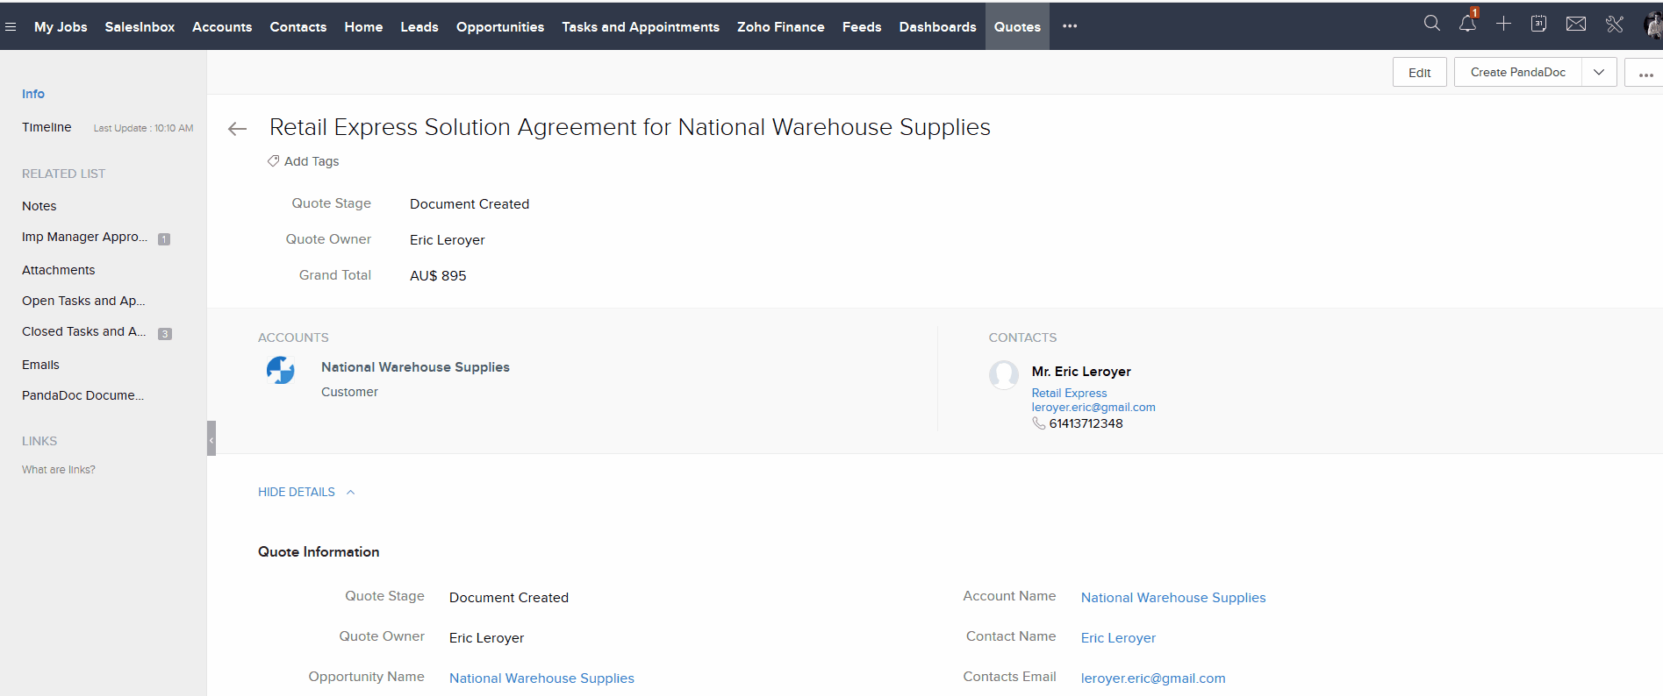Open more actions ellipsis beside Create PandaDoc
The width and height of the screenshot is (1663, 696).
tap(1645, 73)
